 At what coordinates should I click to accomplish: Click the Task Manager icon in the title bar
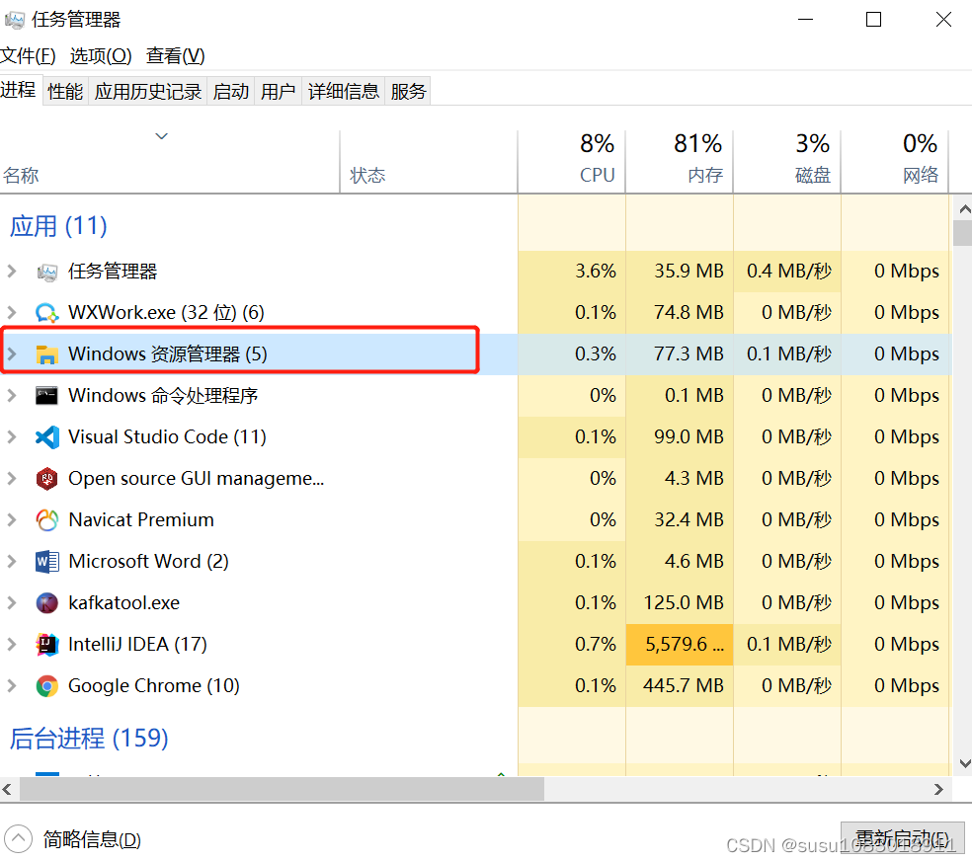click(x=14, y=20)
